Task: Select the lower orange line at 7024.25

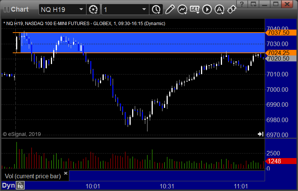Action: pyautogui.click(x=139, y=53)
